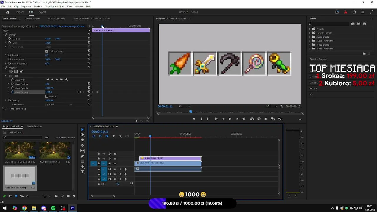Click the Home icon in header
This screenshot has width=377, height=212.
tap(8, 12)
